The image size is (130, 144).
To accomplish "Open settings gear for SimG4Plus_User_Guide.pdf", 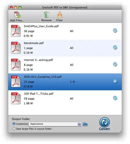I will click(115, 31).
